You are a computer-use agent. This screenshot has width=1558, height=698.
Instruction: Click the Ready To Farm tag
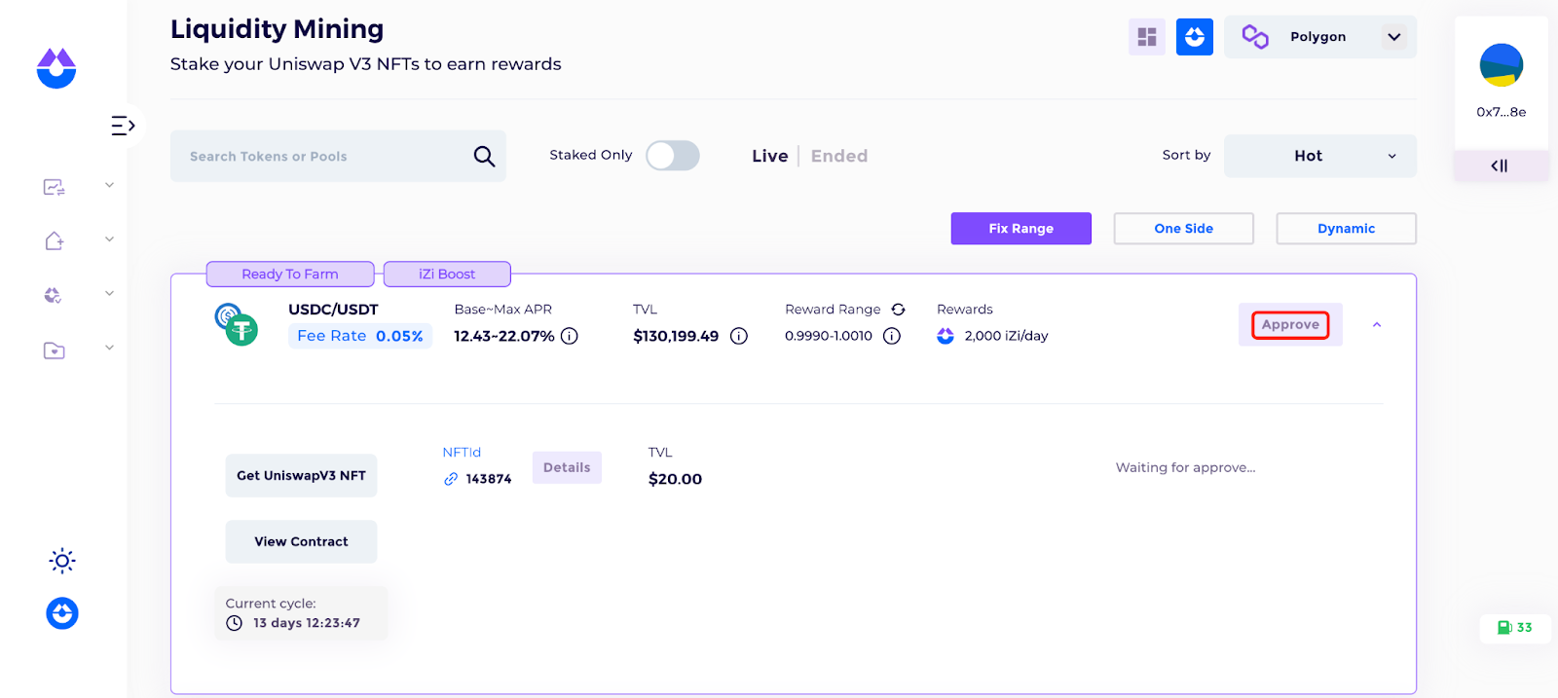[290, 275]
